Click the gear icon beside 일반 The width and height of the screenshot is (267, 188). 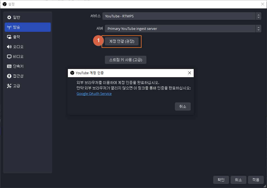point(9,17)
